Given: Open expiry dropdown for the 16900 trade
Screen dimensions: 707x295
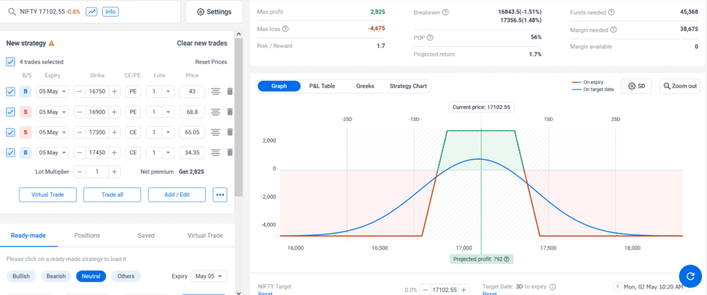Looking at the screenshot, I should coord(52,112).
